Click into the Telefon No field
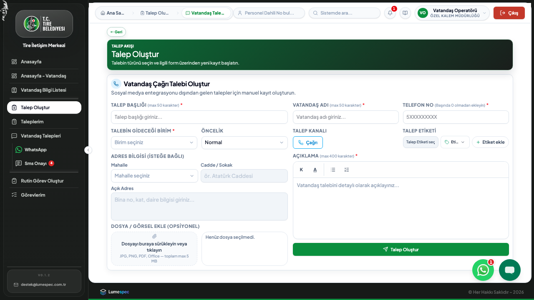The height and width of the screenshot is (300, 534). (x=456, y=117)
